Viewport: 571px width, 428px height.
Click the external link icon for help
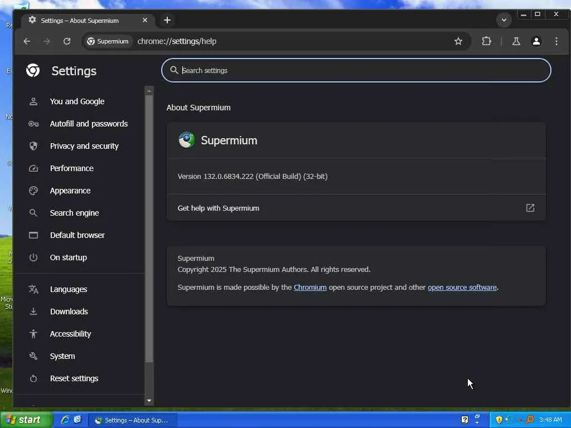click(530, 208)
